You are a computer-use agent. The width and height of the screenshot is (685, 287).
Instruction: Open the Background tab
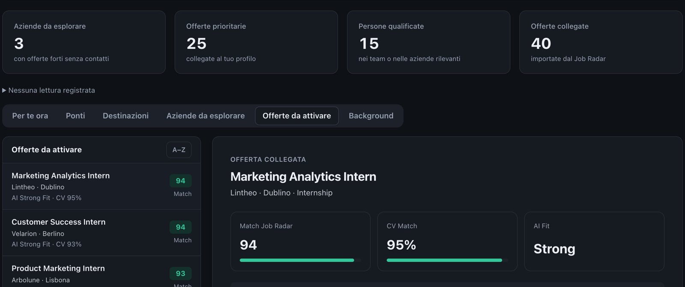coord(371,116)
